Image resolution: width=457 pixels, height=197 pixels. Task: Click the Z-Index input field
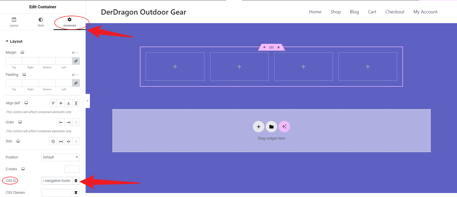pyautogui.click(x=72, y=169)
